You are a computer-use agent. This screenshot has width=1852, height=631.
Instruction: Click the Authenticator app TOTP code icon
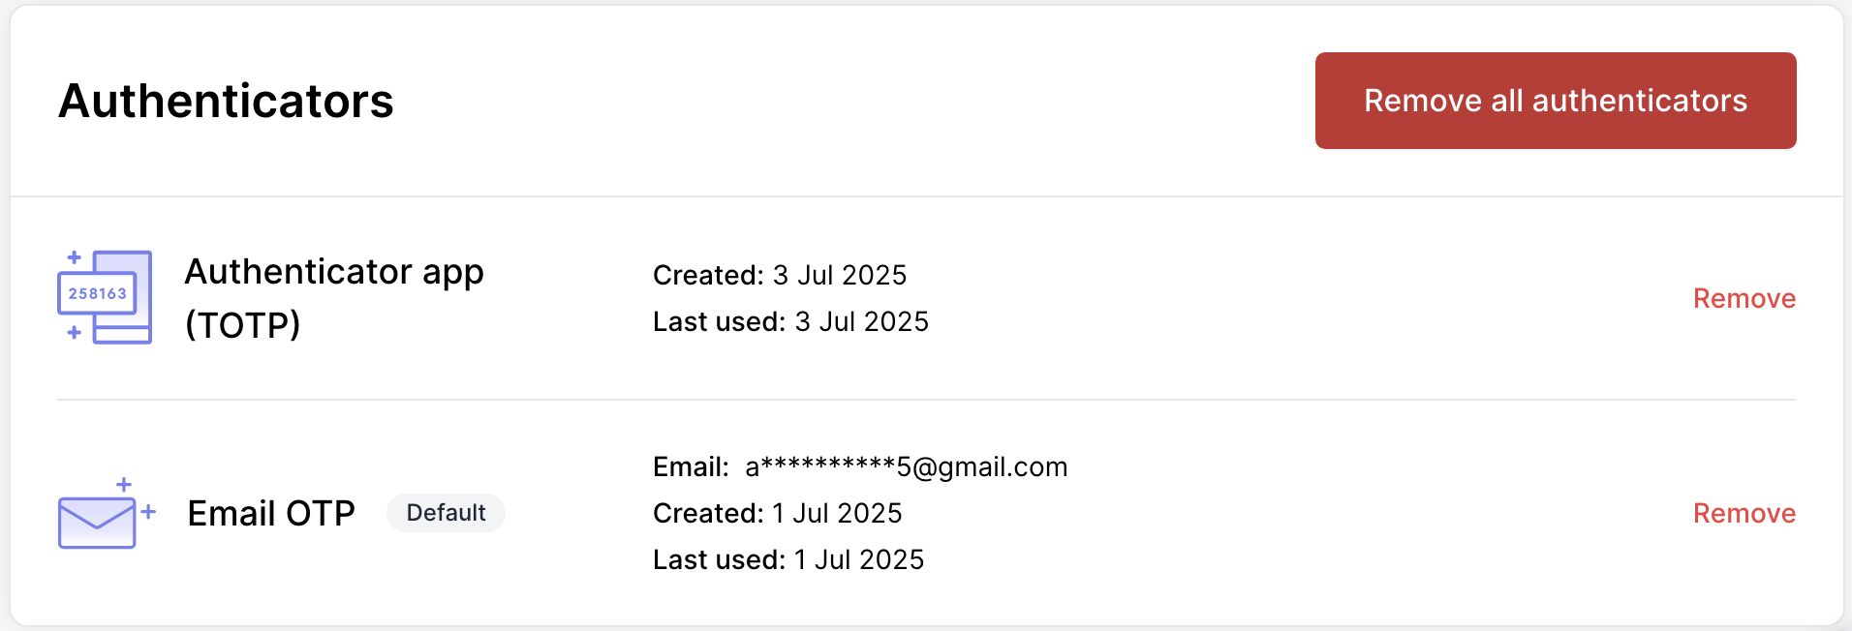click(x=105, y=297)
